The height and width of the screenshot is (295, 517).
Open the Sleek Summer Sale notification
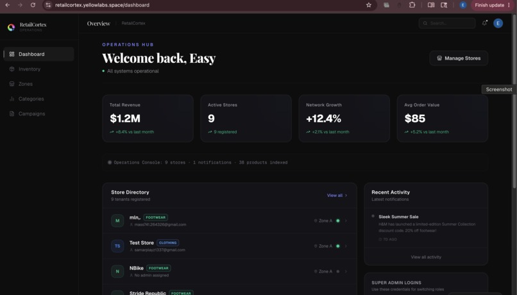[426, 228]
